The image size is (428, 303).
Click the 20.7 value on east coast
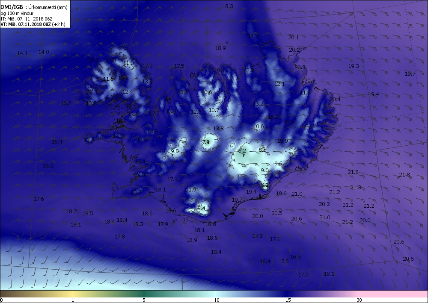point(310,81)
